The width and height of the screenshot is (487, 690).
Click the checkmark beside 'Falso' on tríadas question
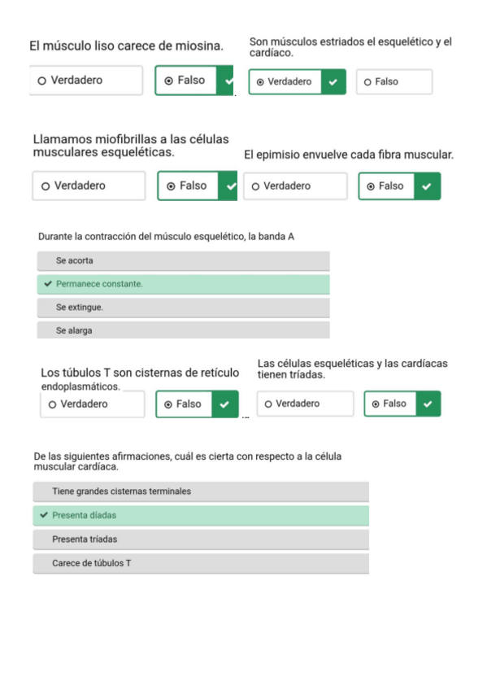click(429, 404)
